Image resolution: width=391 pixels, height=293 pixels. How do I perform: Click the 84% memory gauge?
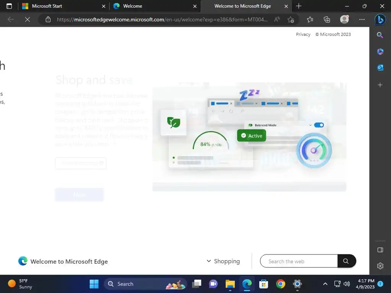point(211,141)
